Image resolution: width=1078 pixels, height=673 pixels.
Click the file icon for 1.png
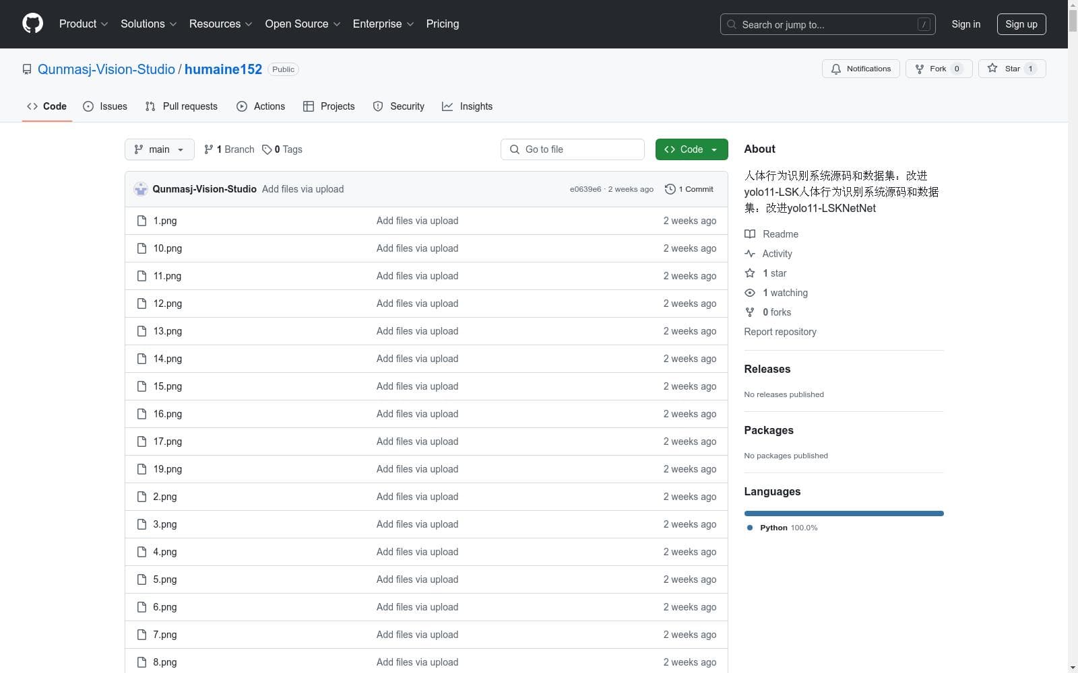pyautogui.click(x=141, y=221)
